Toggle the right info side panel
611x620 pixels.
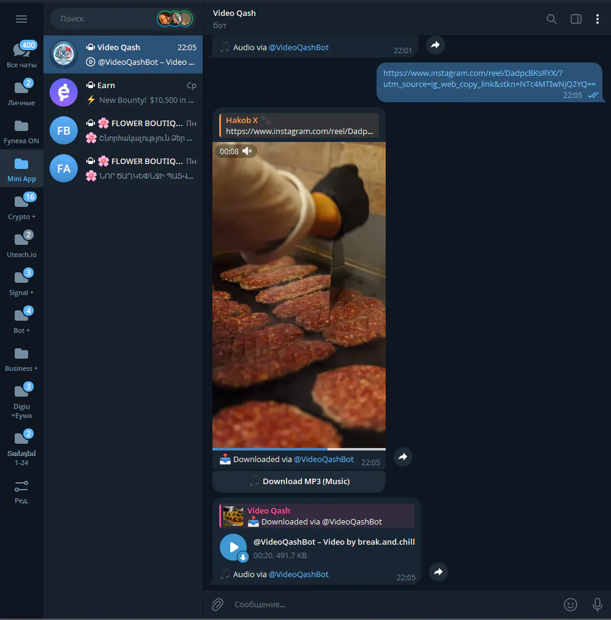pos(576,19)
